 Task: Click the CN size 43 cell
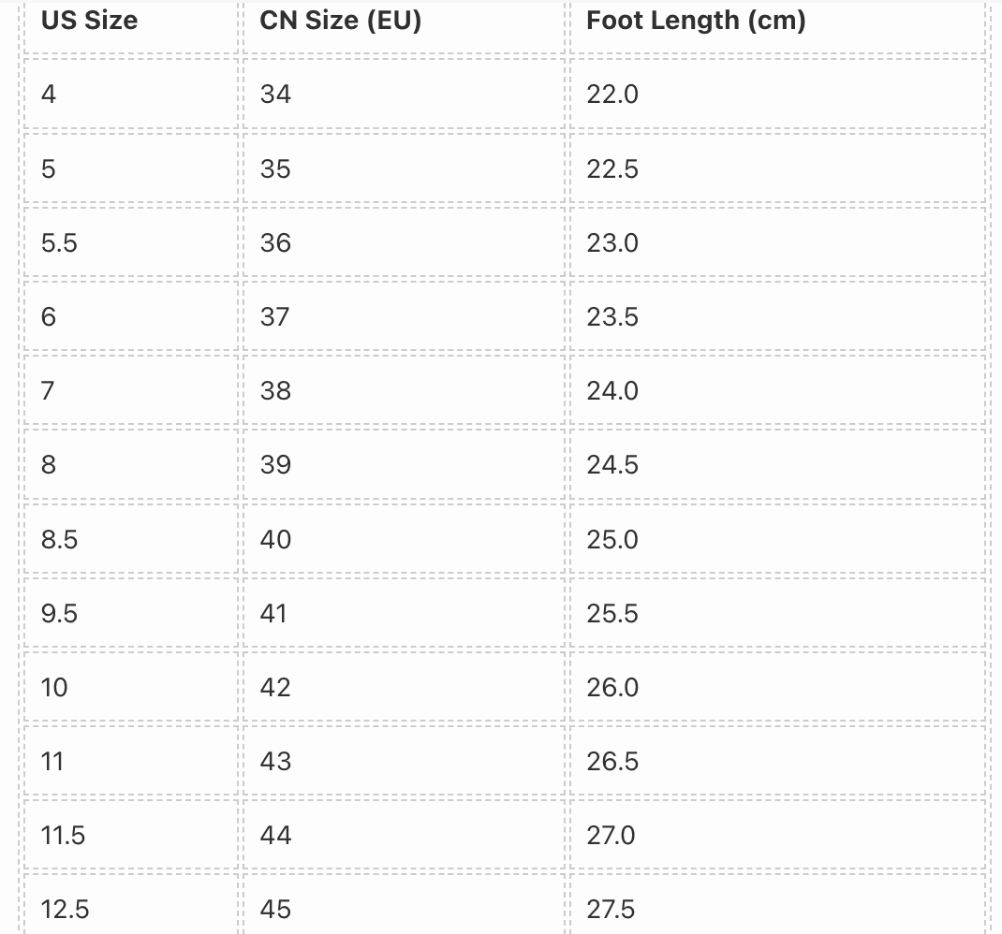404,762
